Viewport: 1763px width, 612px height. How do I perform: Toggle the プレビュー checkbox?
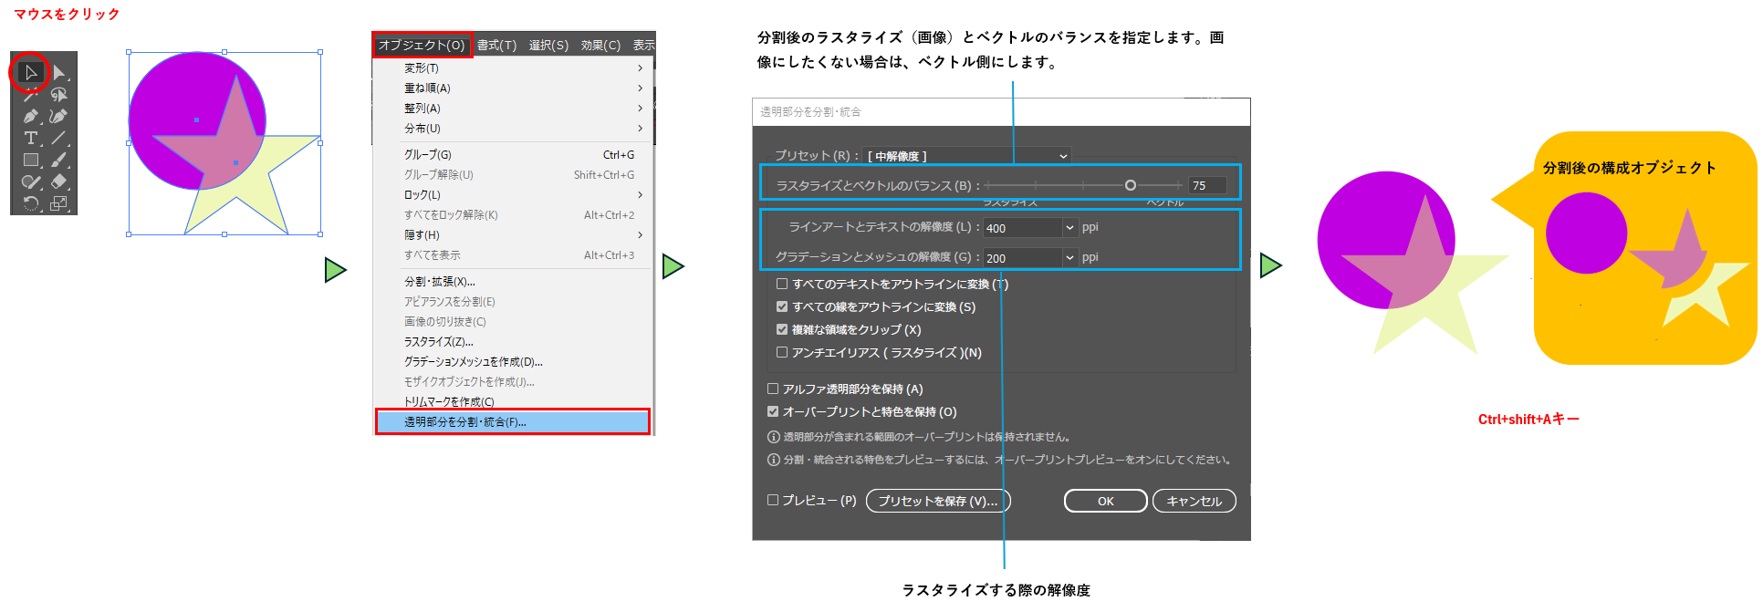coord(773,500)
